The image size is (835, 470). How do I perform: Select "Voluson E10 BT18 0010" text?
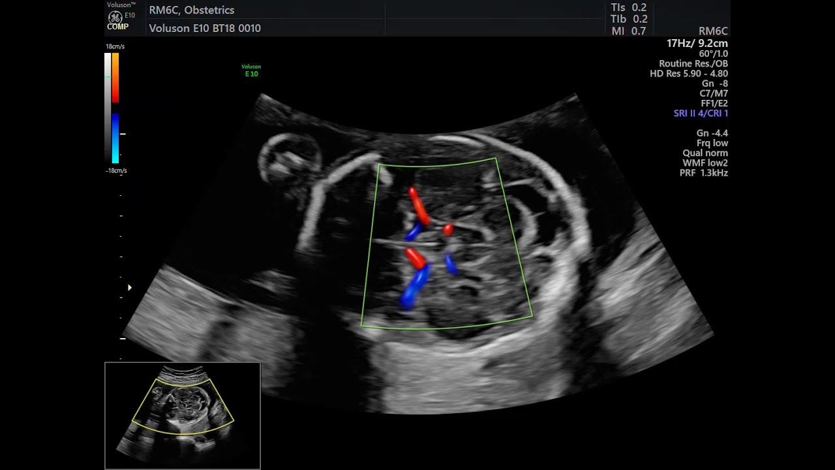coord(205,28)
